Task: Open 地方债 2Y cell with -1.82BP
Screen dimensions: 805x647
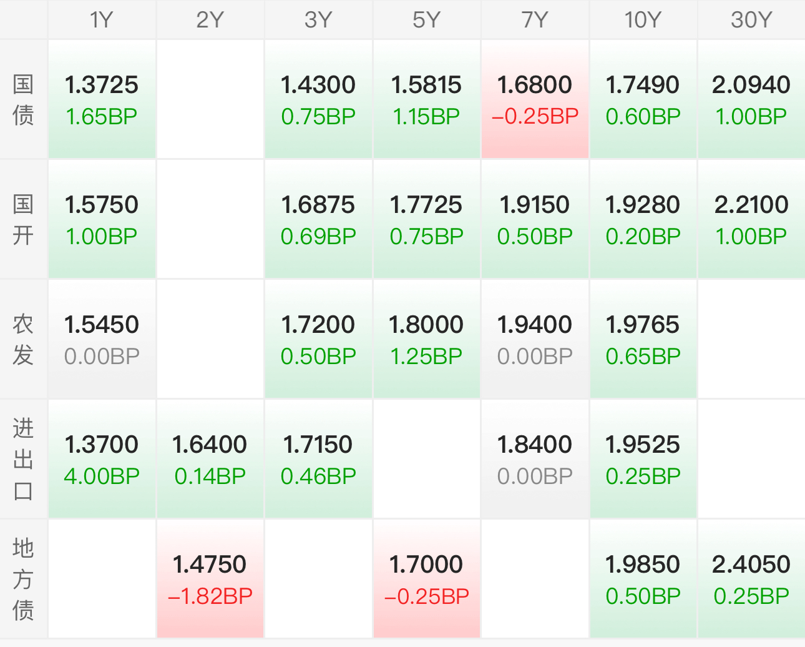Action: (x=210, y=580)
